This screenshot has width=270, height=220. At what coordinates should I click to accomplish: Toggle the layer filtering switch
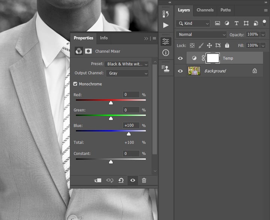pyautogui.click(x=264, y=23)
